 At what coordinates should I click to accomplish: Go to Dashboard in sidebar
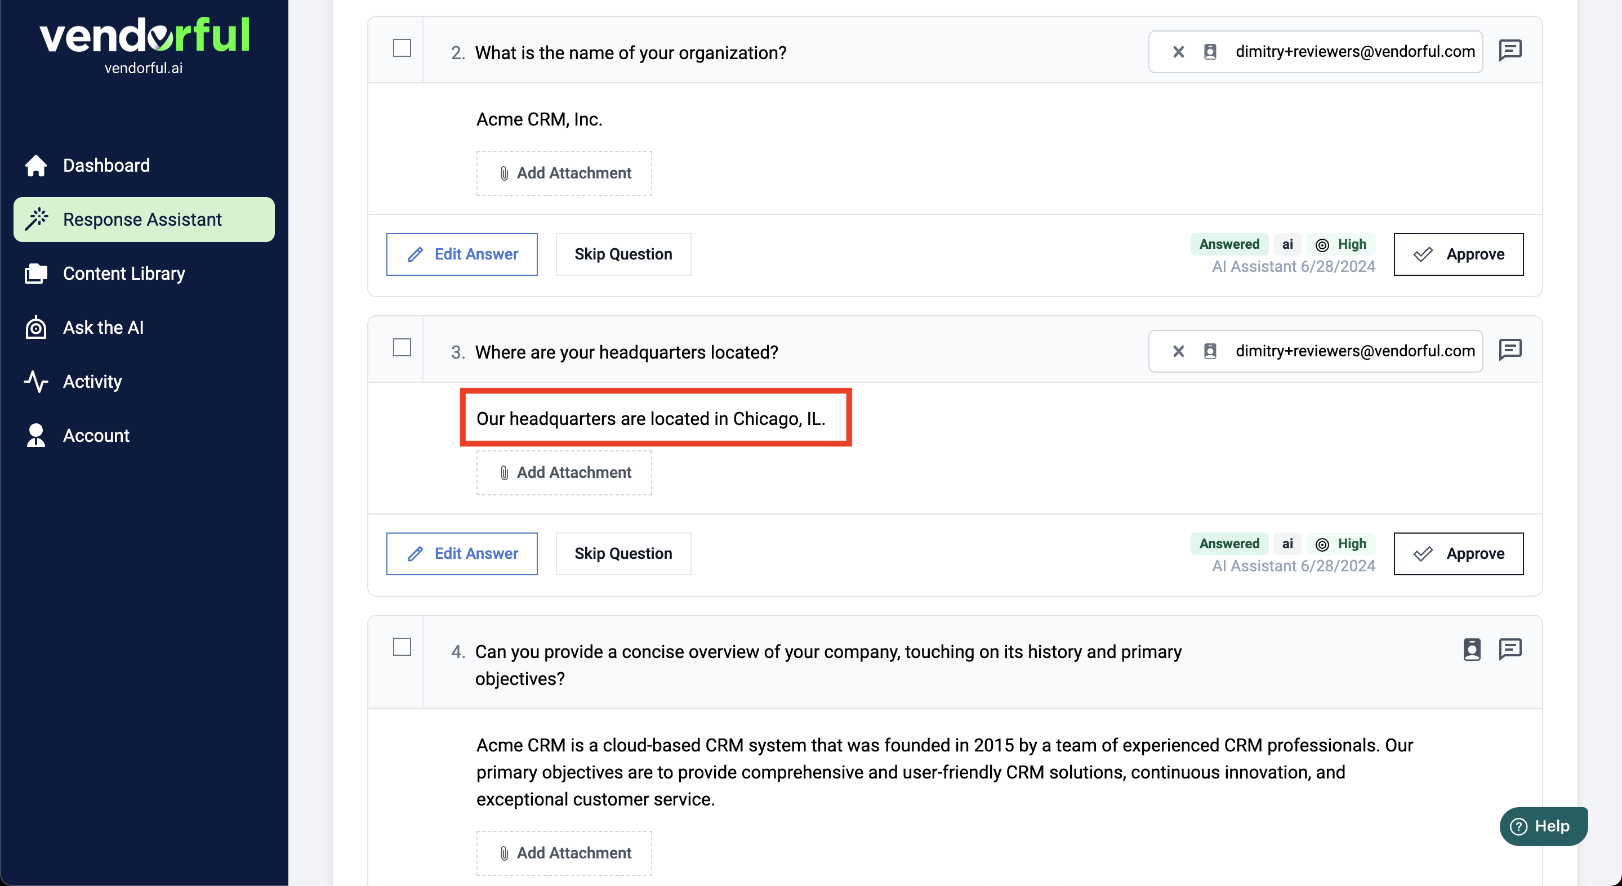pos(106,165)
